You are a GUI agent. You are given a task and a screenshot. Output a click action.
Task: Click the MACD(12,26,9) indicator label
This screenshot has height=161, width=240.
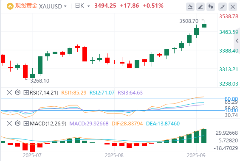[48, 123]
